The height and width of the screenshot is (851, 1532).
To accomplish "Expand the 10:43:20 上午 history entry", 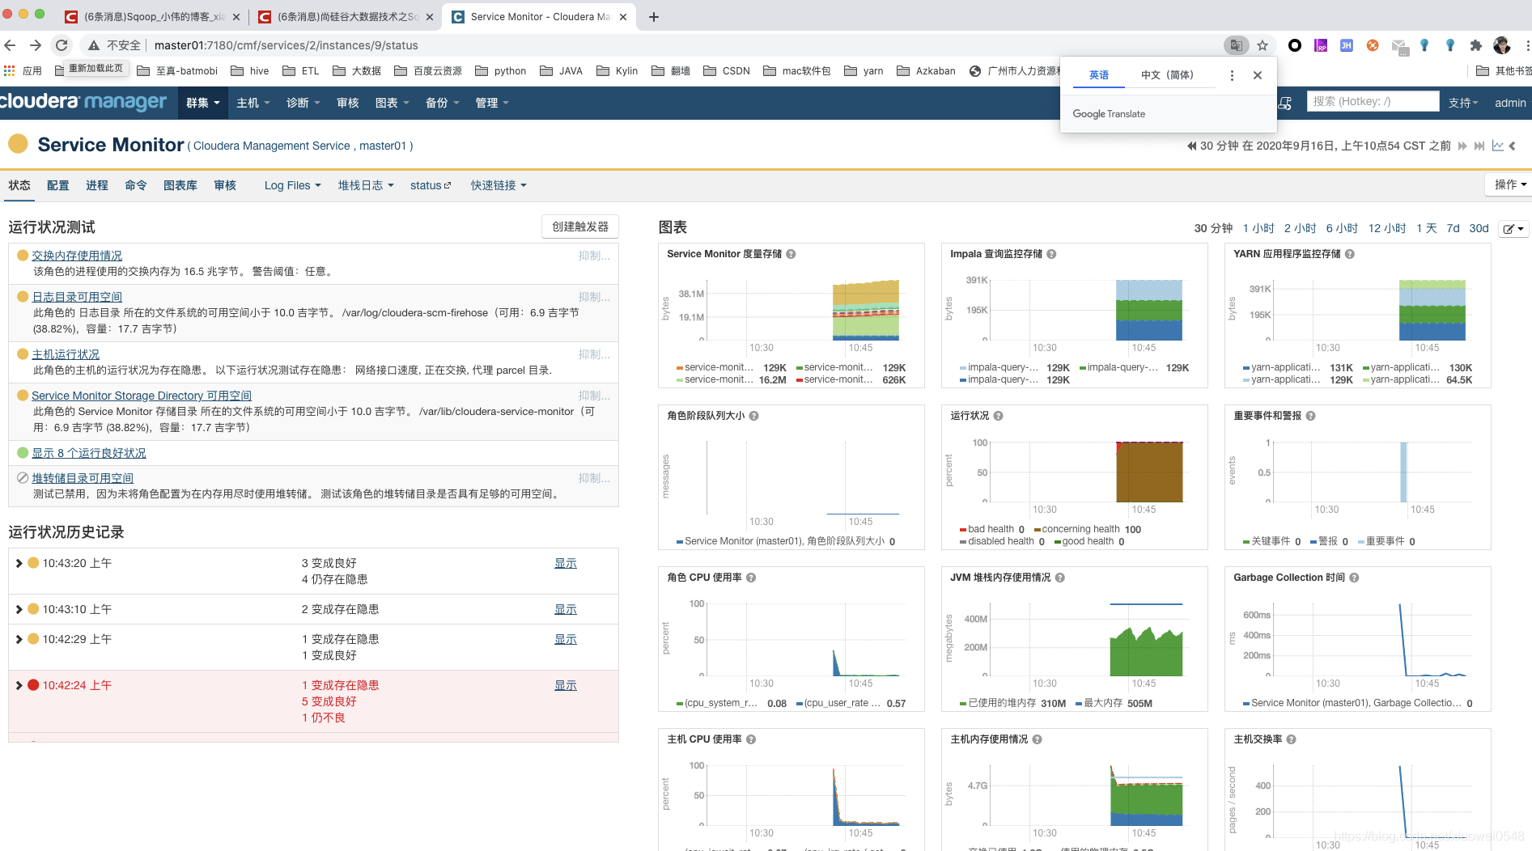I will (x=19, y=563).
